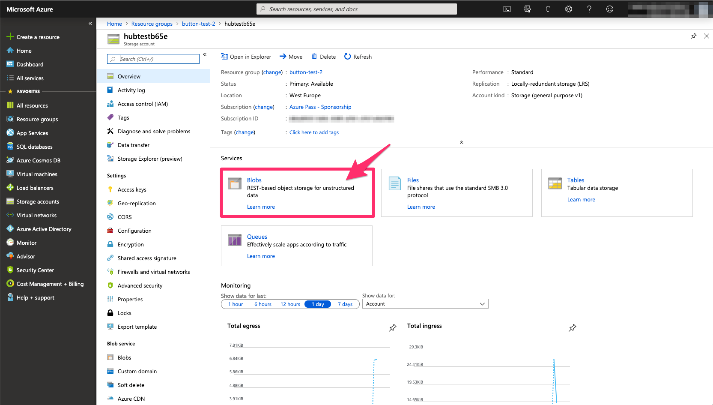Go to Resource groups breadcrumb

point(152,24)
